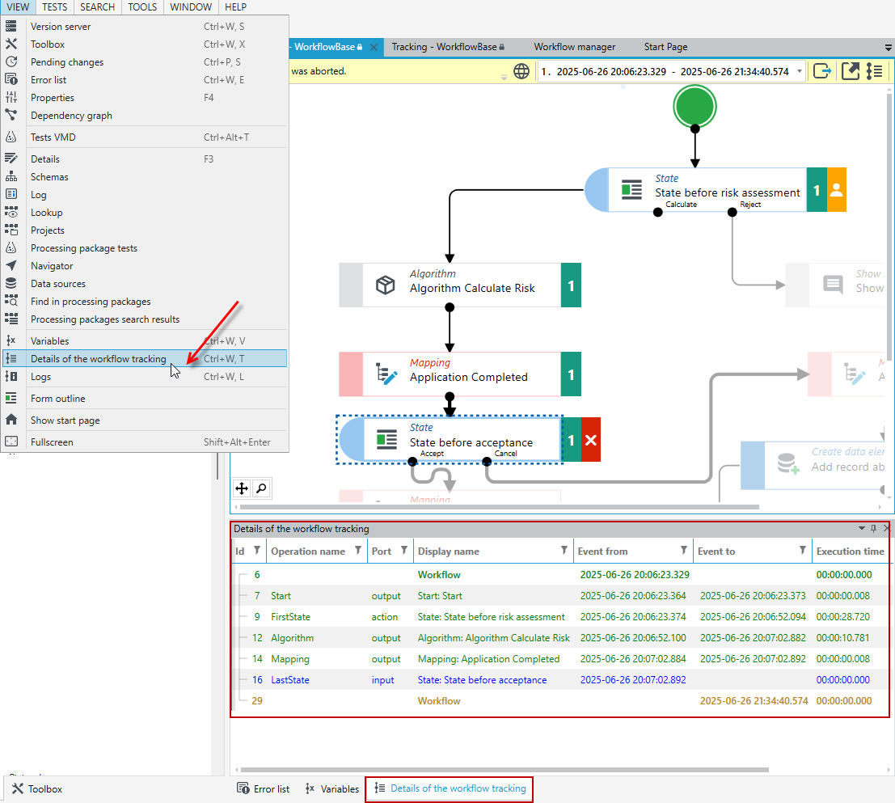Select the State before acceptance node
Image resolution: width=895 pixels, height=803 pixels.
[450, 440]
